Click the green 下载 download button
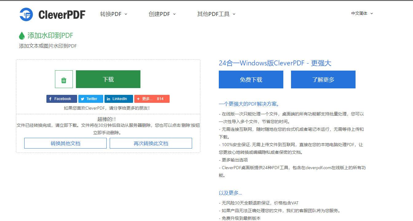 pyautogui.click(x=108, y=79)
